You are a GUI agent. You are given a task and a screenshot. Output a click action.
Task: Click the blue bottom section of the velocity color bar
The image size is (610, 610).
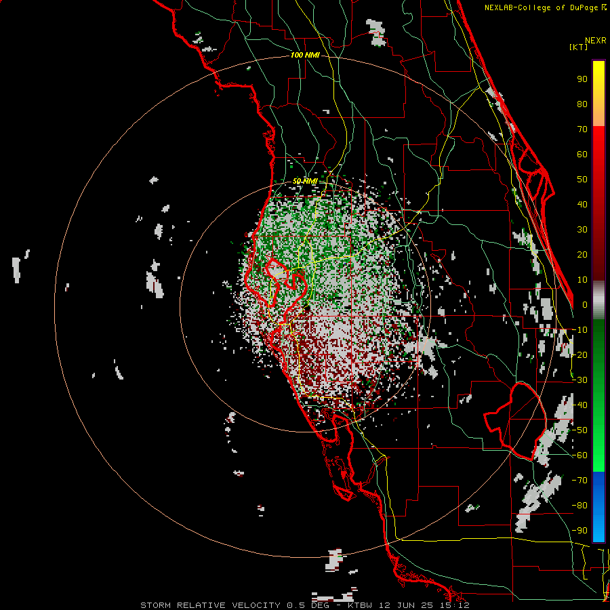[598, 506]
